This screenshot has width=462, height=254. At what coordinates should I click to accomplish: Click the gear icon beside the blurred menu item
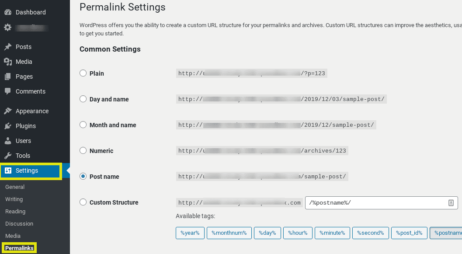8,28
